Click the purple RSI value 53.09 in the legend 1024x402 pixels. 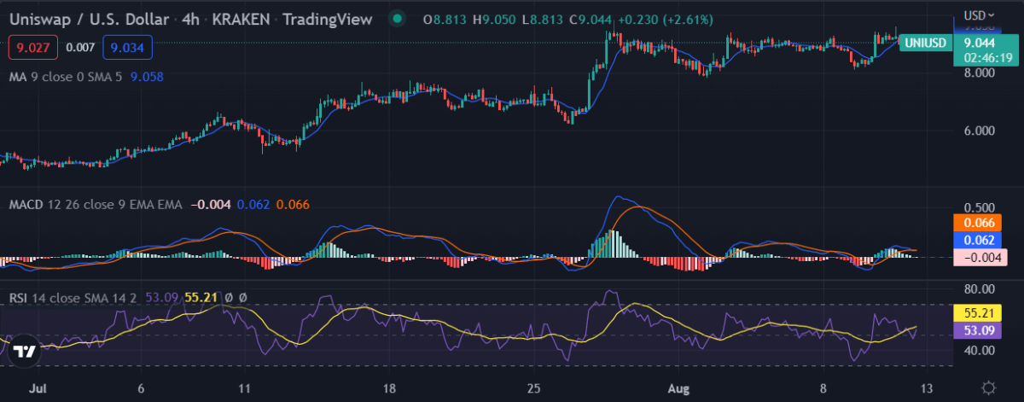(162, 297)
